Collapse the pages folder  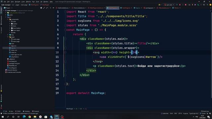click(x=8, y=37)
